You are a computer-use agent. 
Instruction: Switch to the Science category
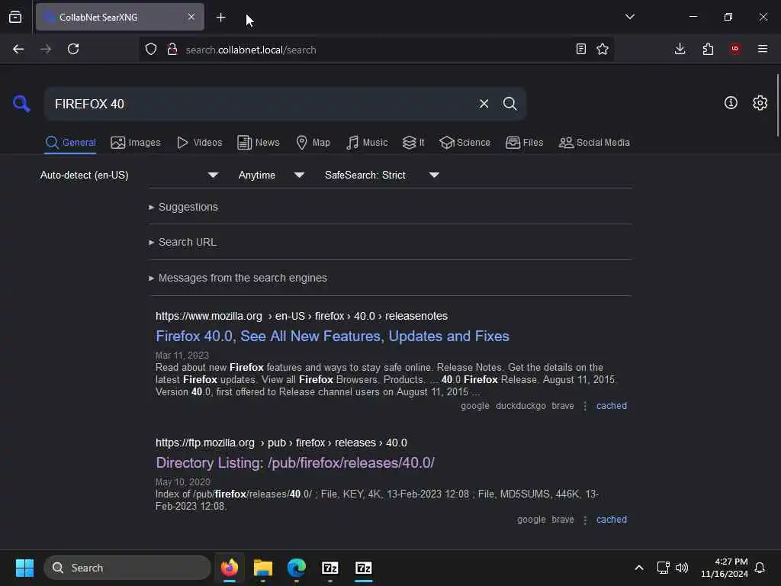click(x=465, y=143)
